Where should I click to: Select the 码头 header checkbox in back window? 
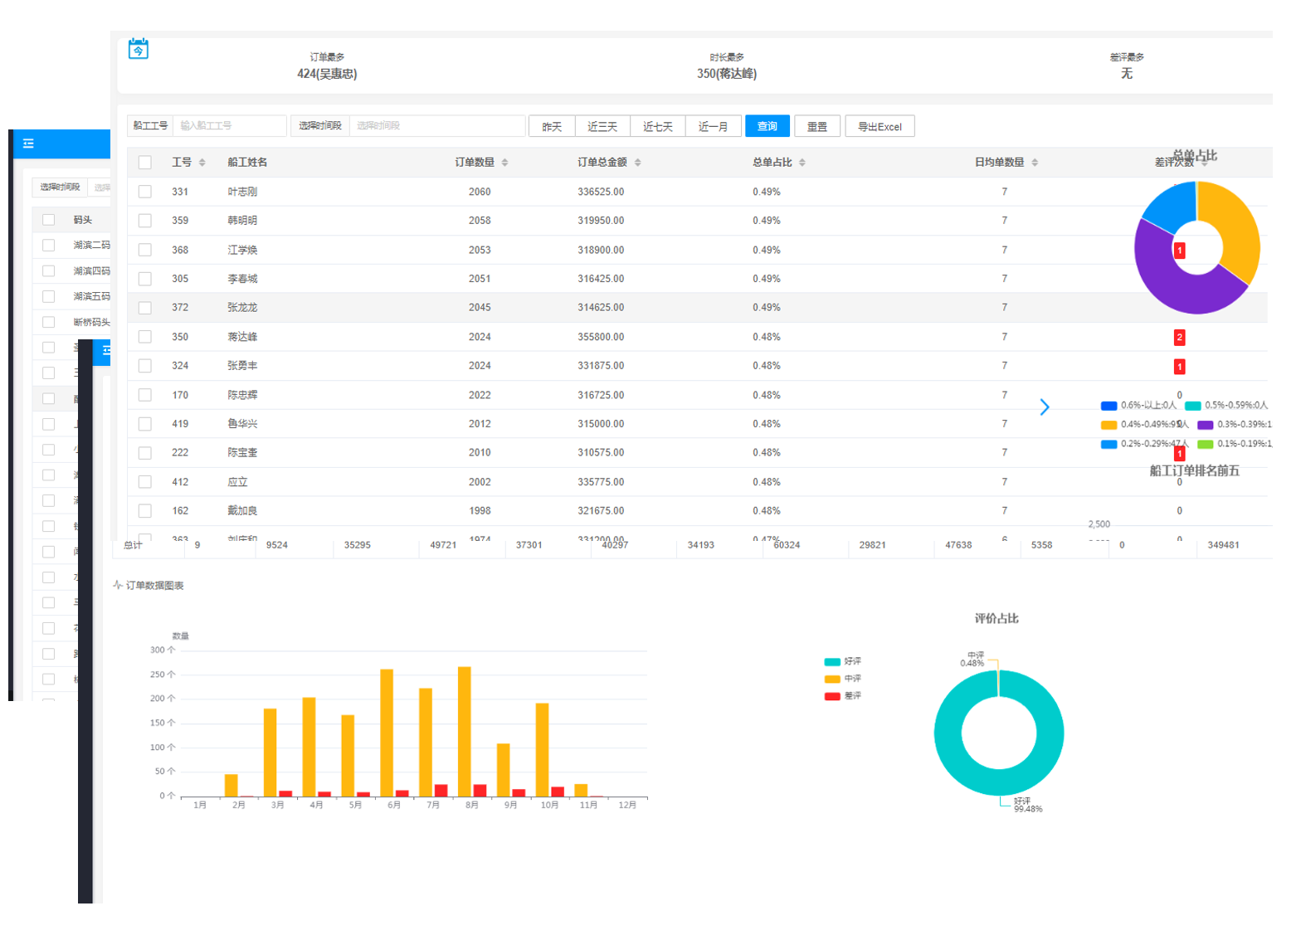(48, 220)
